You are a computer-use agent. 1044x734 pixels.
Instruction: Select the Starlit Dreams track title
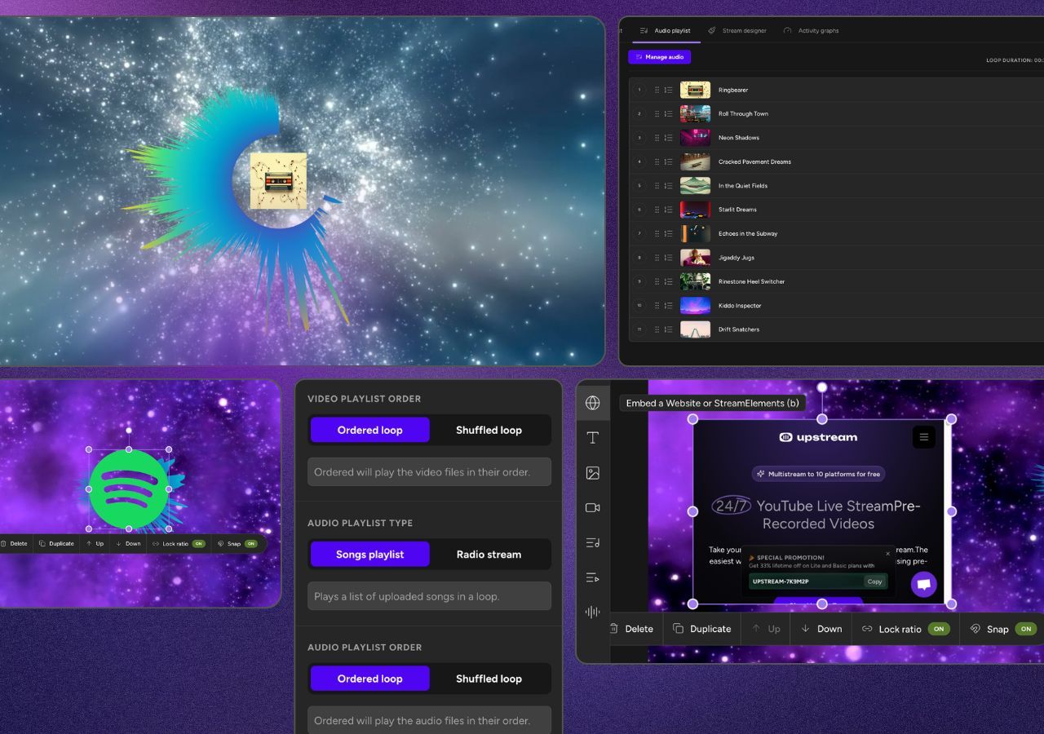[x=737, y=210]
